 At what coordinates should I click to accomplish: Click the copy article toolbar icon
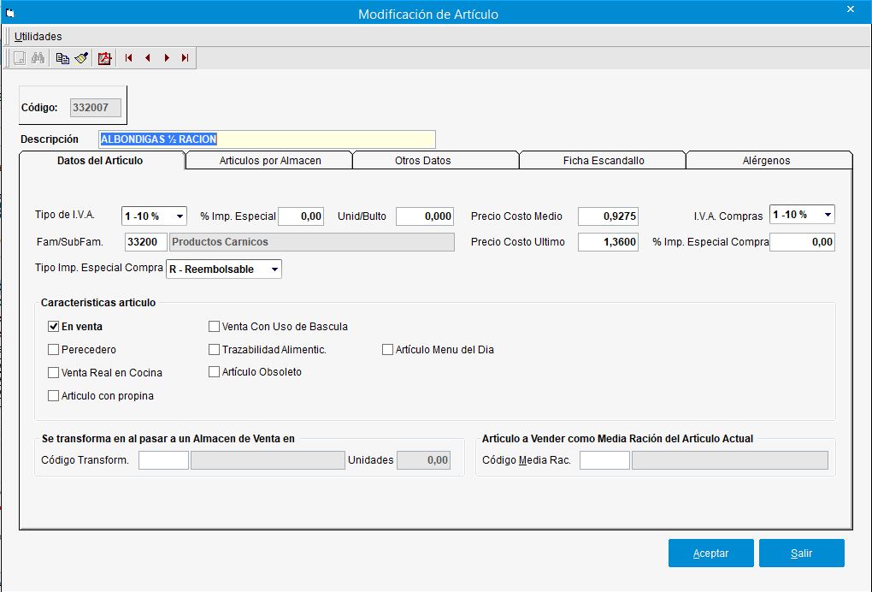tap(62, 58)
